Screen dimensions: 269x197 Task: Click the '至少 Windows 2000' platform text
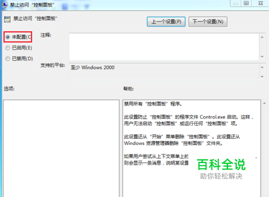93,67
